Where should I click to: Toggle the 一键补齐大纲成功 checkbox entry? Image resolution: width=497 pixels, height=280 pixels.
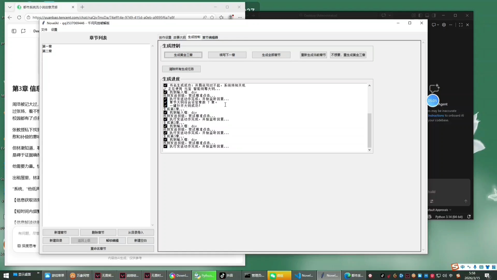[x=165, y=106]
